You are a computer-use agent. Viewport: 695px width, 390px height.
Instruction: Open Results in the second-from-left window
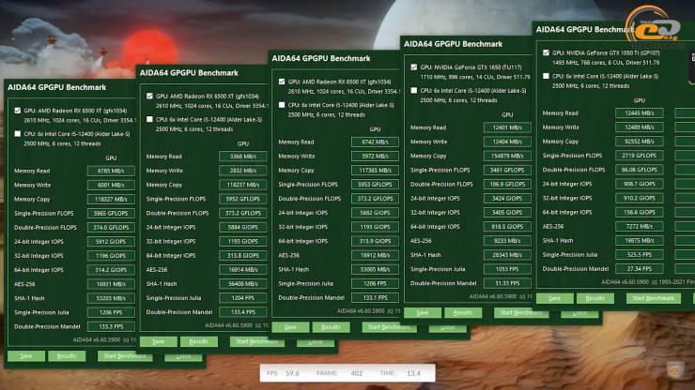click(198, 342)
